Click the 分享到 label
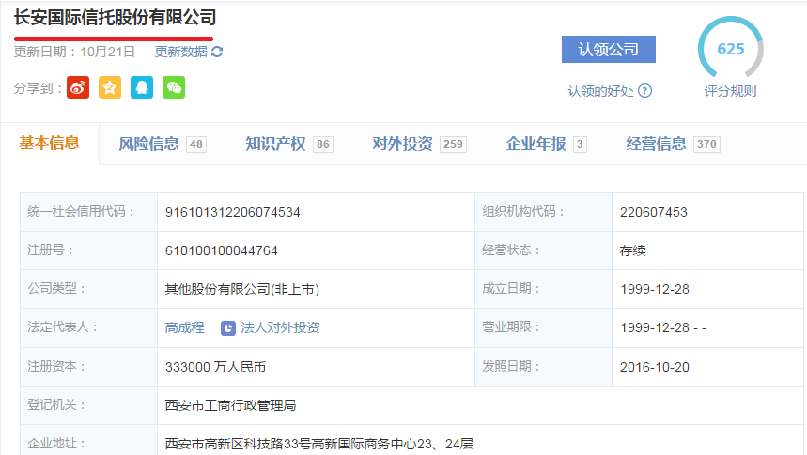807x455 pixels. (x=37, y=88)
